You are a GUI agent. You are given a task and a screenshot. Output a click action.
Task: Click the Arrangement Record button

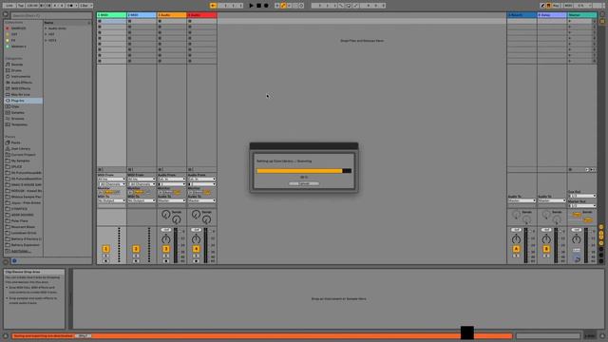(x=266, y=6)
